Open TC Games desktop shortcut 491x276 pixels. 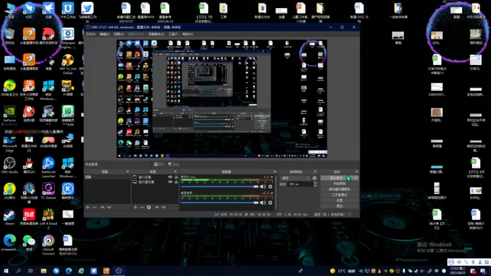48,191
